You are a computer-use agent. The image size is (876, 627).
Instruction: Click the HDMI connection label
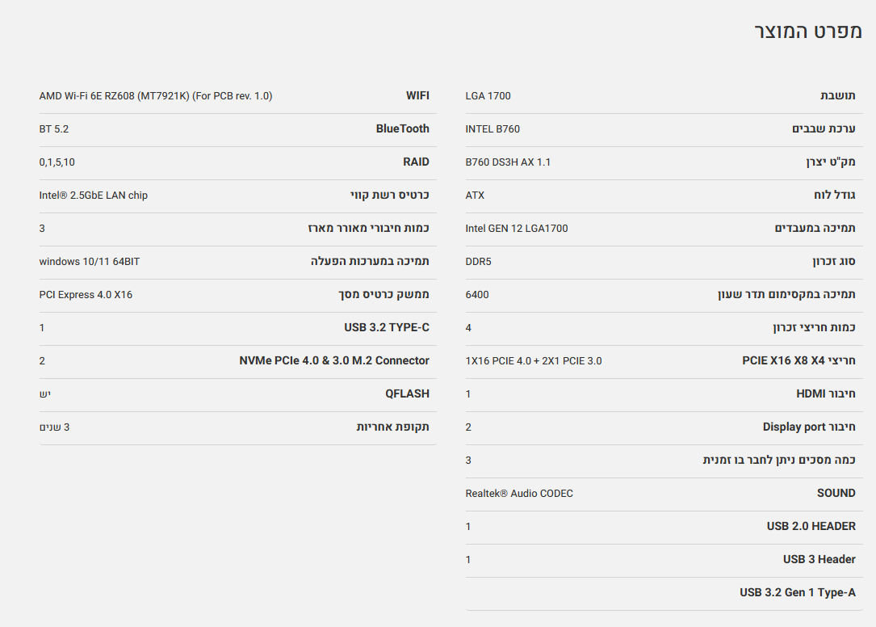(x=825, y=394)
